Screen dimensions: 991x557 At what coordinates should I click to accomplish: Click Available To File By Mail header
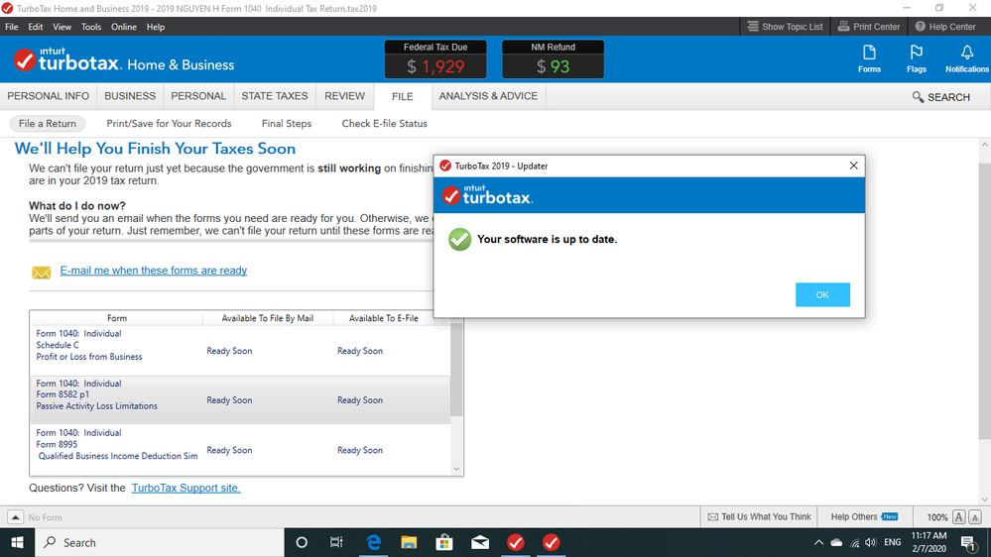(x=268, y=318)
